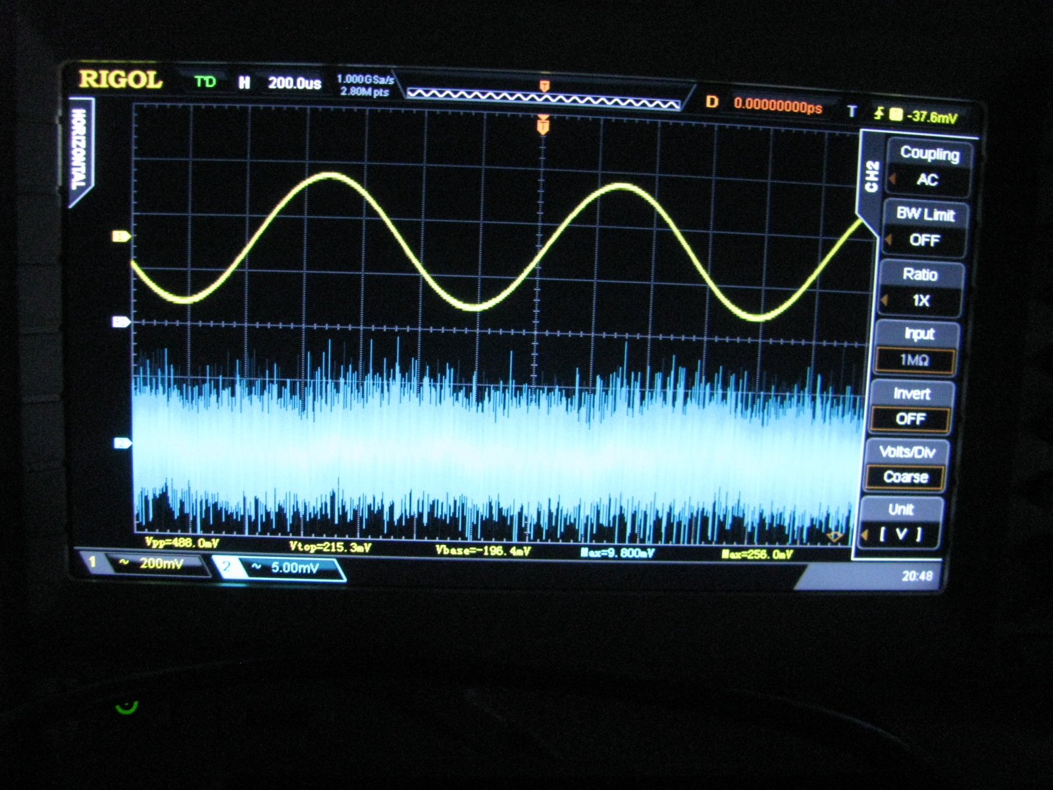Click the white marker beside the center gridline

[121, 322]
